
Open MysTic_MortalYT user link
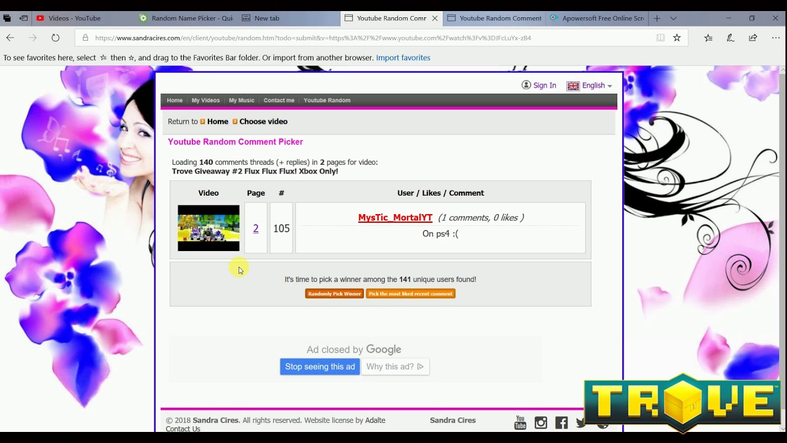[395, 217]
